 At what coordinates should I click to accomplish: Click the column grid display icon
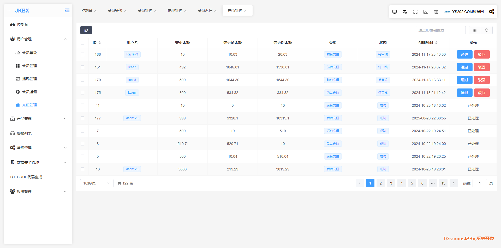coord(475,30)
